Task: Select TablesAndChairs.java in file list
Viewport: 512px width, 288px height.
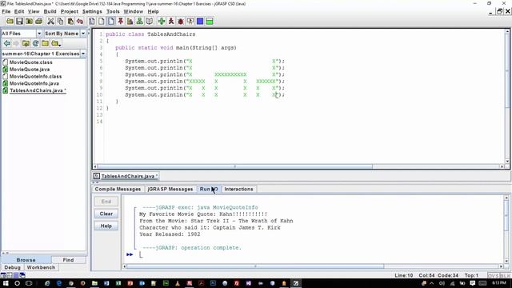Action: coord(38,90)
